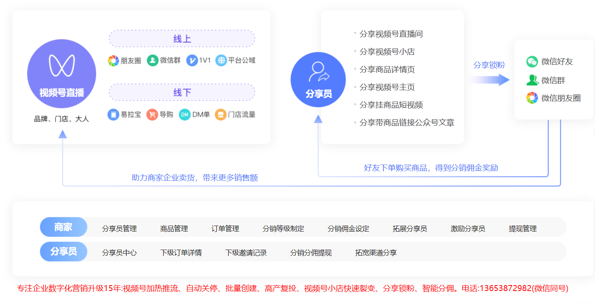This screenshot has height=304, width=595.
Task: Select the 线上 dotted pill label
Action: [x=182, y=39]
